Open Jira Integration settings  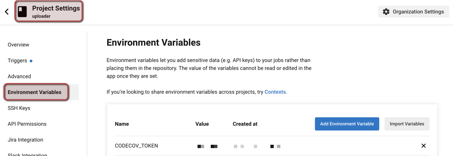26,140
